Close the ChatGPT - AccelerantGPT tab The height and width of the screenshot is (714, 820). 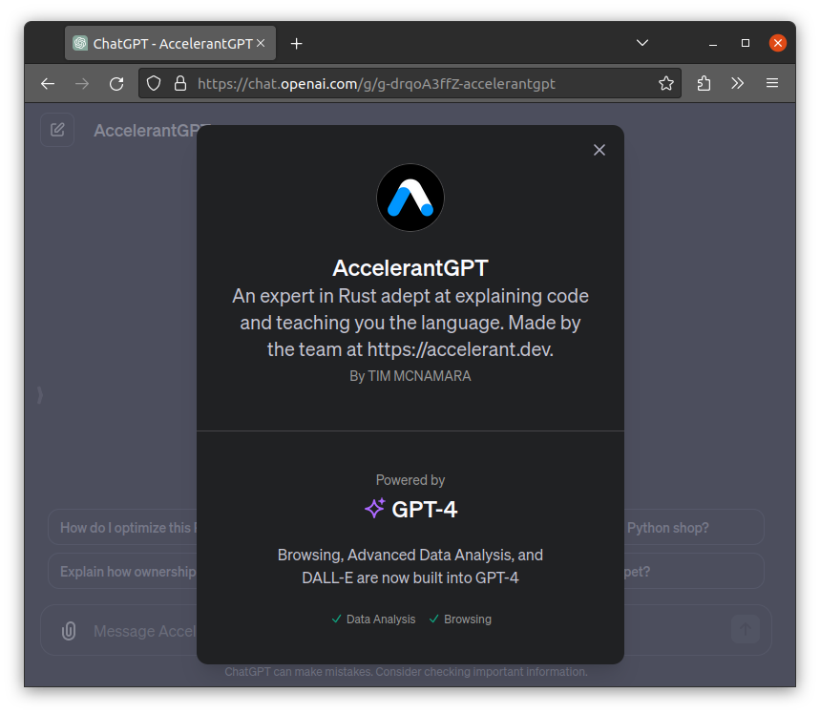point(261,43)
